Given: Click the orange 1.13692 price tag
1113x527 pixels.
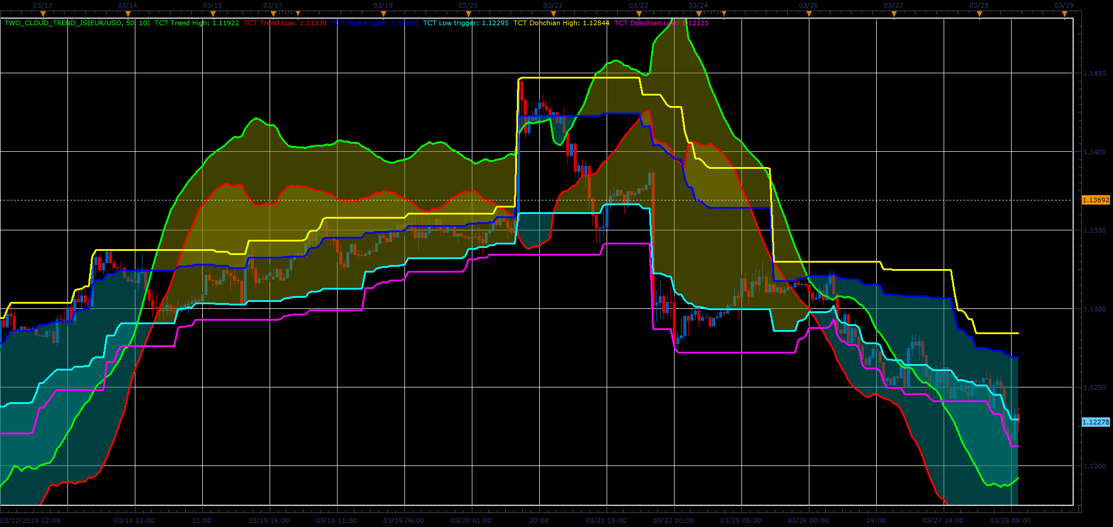Looking at the screenshot, I should (x=1095, y=200).
